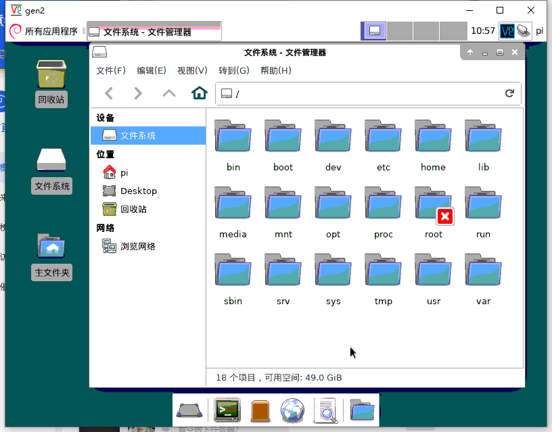Open the 文件系统 desktop icon

point(51,171)
